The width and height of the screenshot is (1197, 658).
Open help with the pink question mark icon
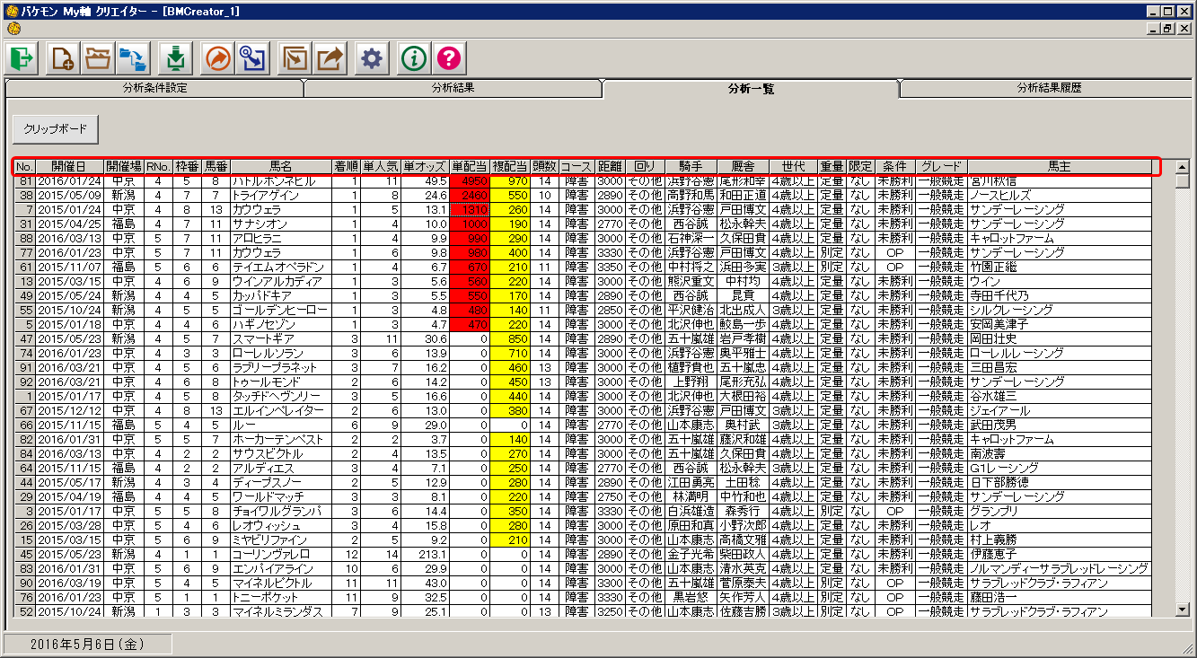point(449,59)
